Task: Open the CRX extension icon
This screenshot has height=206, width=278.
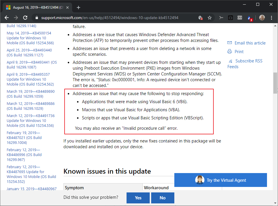Action: [x=240, y=18]
